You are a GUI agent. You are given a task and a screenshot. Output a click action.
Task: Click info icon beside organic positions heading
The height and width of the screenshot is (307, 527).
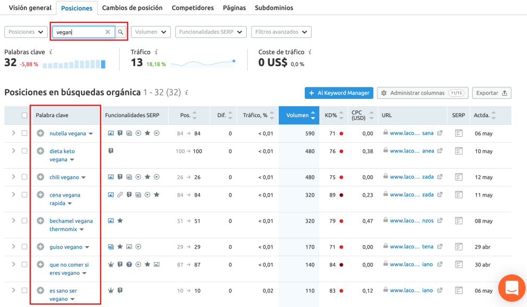click(x=186, y=92)
